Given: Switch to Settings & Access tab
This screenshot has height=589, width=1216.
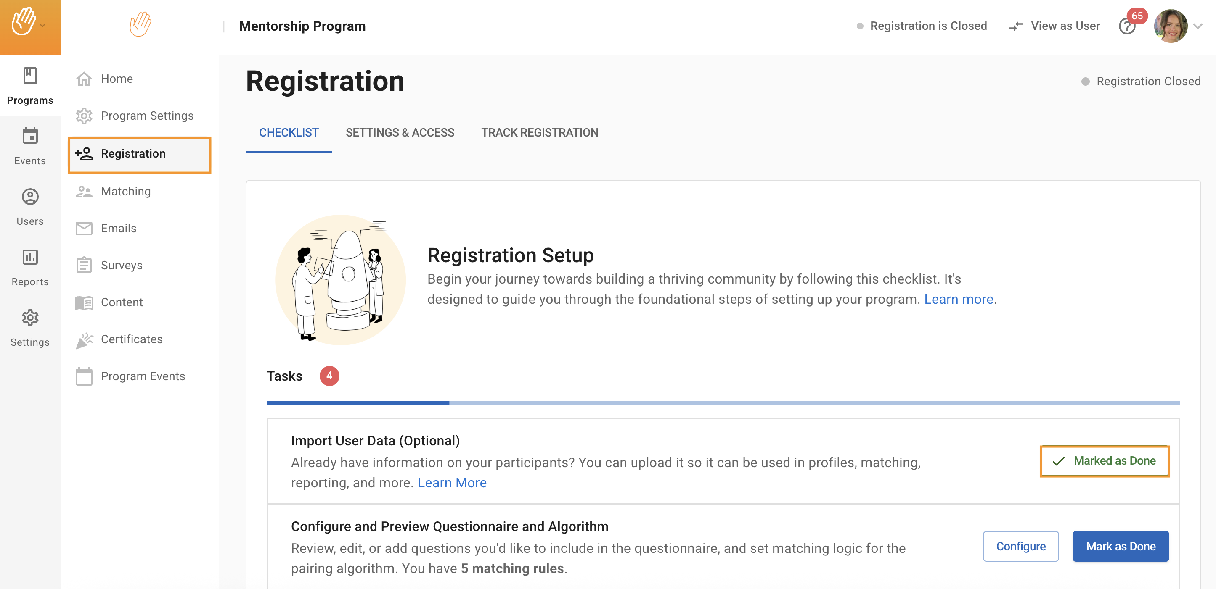Looking at the screenshot, I should tap(399, 132).
